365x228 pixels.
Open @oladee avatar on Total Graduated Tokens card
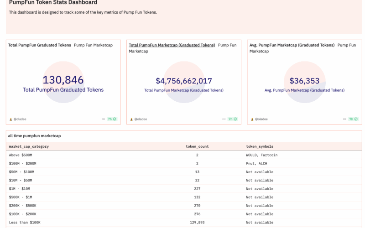point(10,119)
